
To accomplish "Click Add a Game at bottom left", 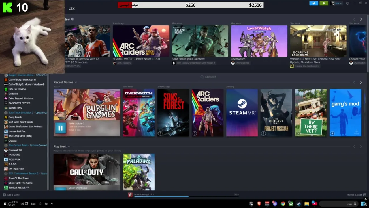I will click(x=11, y=195).
